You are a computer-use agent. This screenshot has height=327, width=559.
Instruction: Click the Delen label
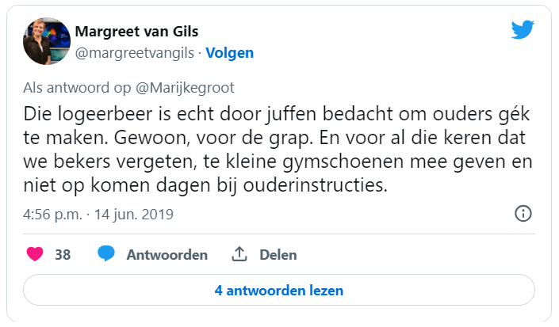pos(278,255)
